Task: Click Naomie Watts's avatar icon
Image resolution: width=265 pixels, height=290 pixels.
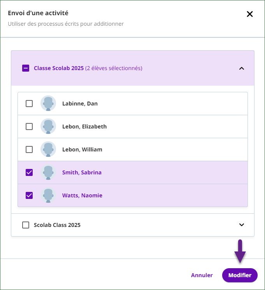Action: [48, 195]
